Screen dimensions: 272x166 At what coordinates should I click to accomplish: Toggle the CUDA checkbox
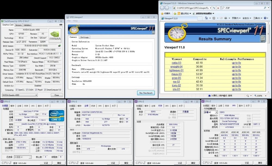(x=27, y=90)
